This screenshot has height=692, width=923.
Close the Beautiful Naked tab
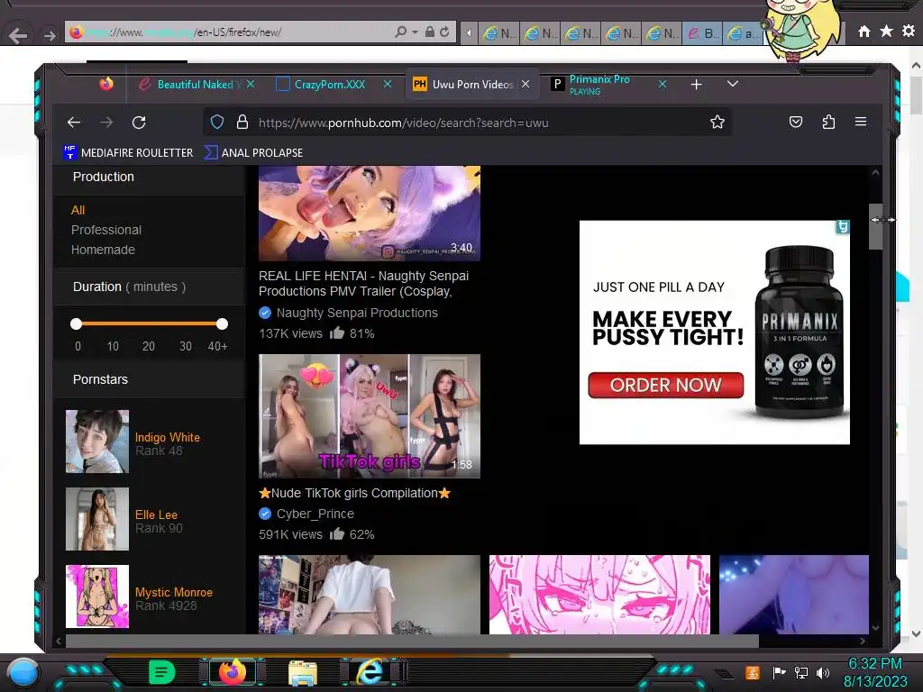(x=251, y=84)
